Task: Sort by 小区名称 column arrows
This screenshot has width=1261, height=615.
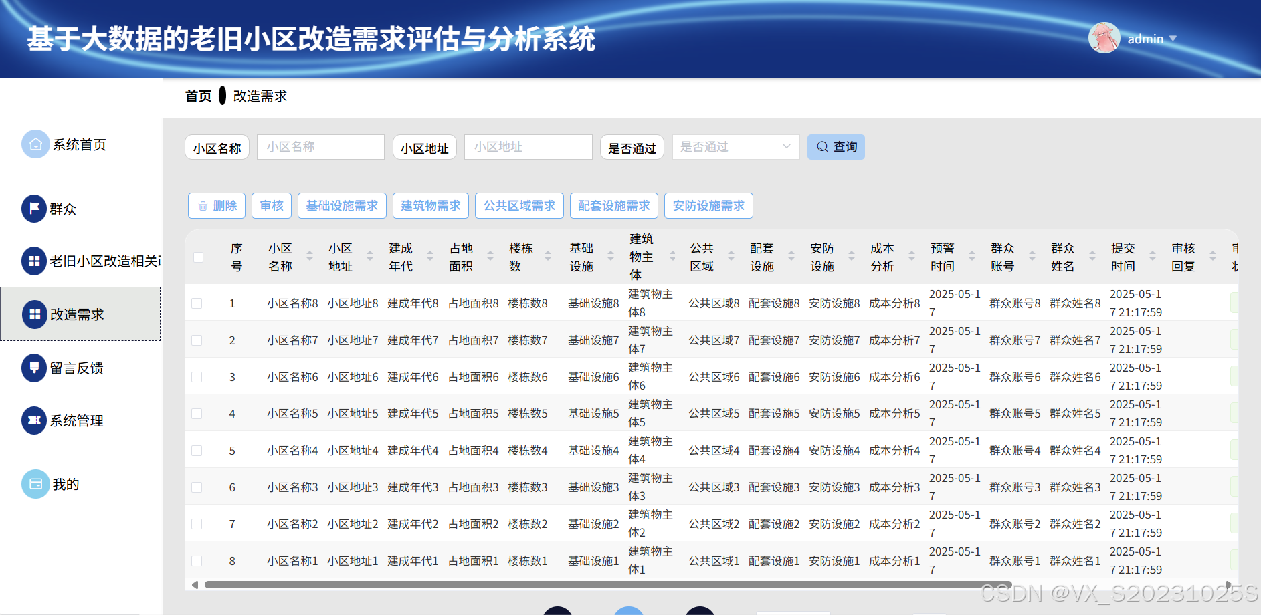Action: [x=310, y=256]
